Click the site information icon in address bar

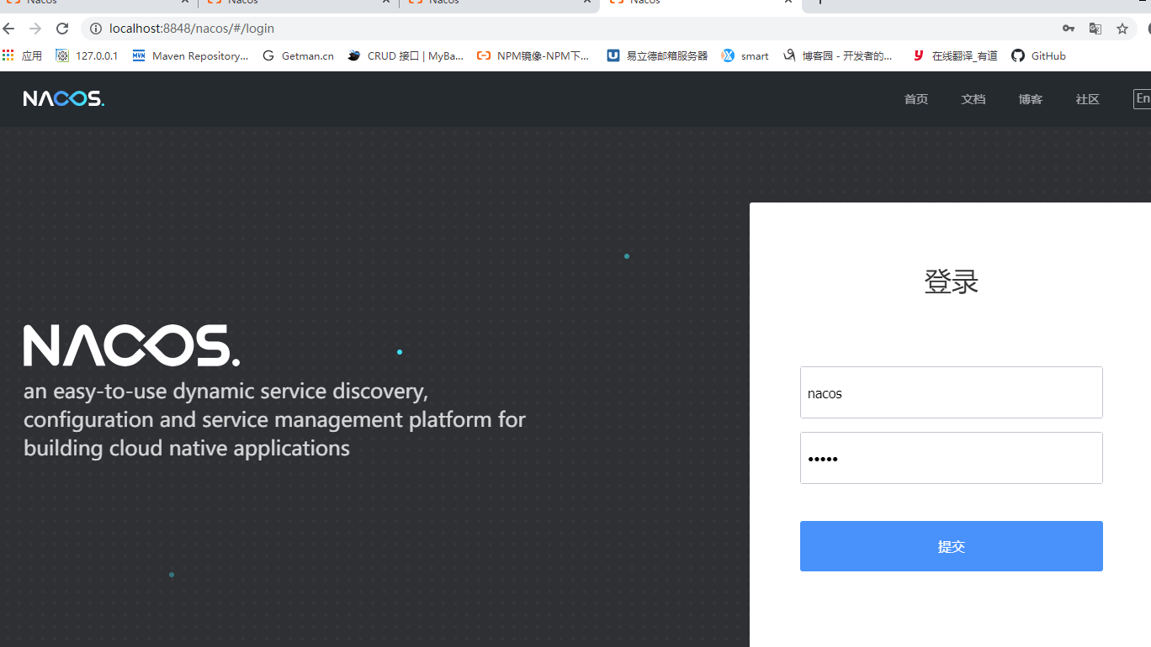95,29
